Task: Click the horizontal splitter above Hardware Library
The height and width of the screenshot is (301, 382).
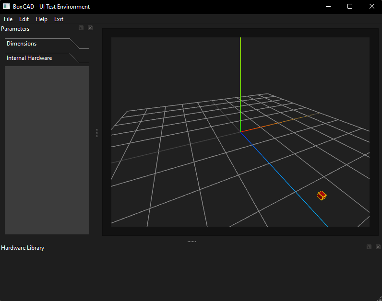Action: pyautogui.click(x=191, y=242)
